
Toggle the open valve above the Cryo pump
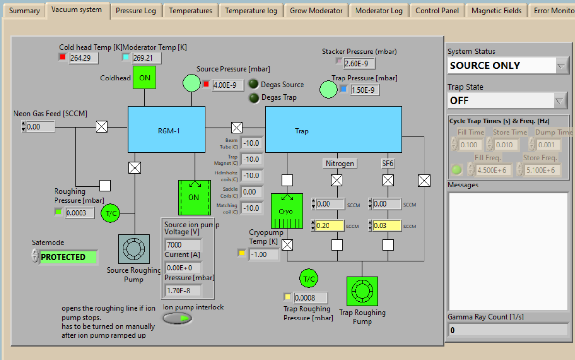pyautogui.click(x=287, y=180)
